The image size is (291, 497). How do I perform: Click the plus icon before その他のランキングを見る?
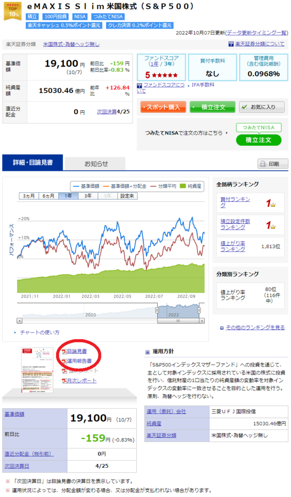[222, 328]
